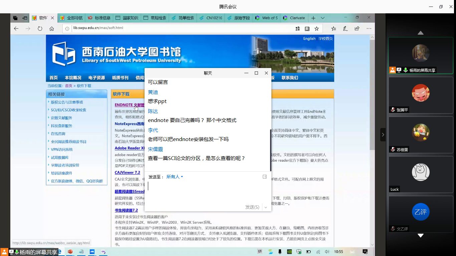The image size is (456, 256).
Task: Open the 本馆概况 navigation menu
Action: click(x=73, y=78)
